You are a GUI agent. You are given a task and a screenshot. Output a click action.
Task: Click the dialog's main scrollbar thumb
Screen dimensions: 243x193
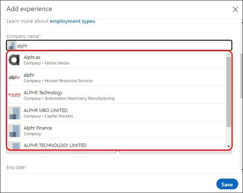pos(242,76)
